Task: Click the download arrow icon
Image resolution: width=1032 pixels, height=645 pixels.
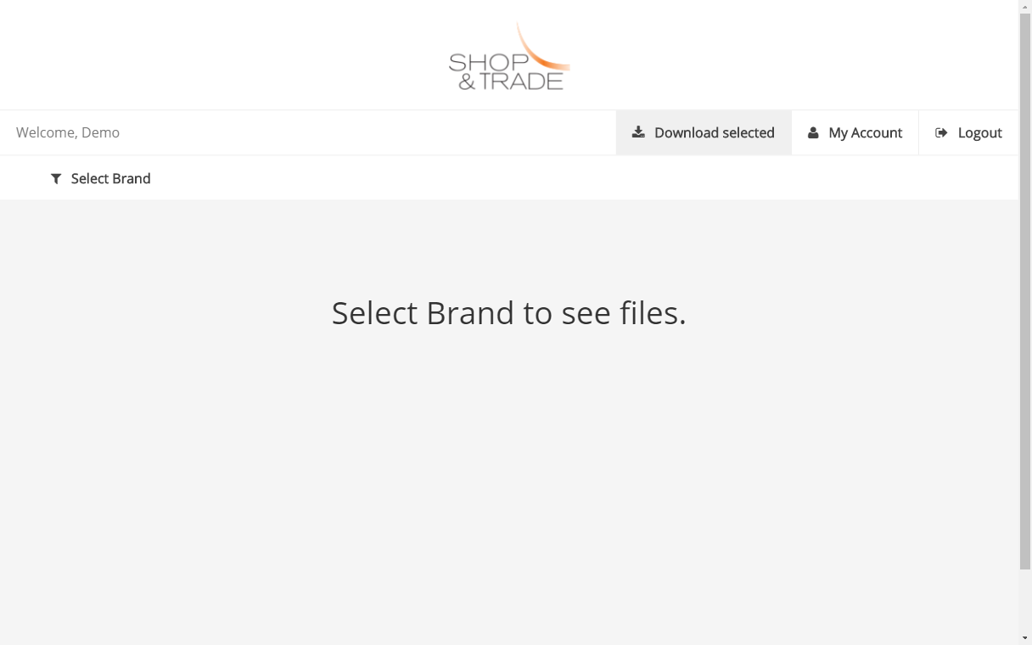Action: 638,132
